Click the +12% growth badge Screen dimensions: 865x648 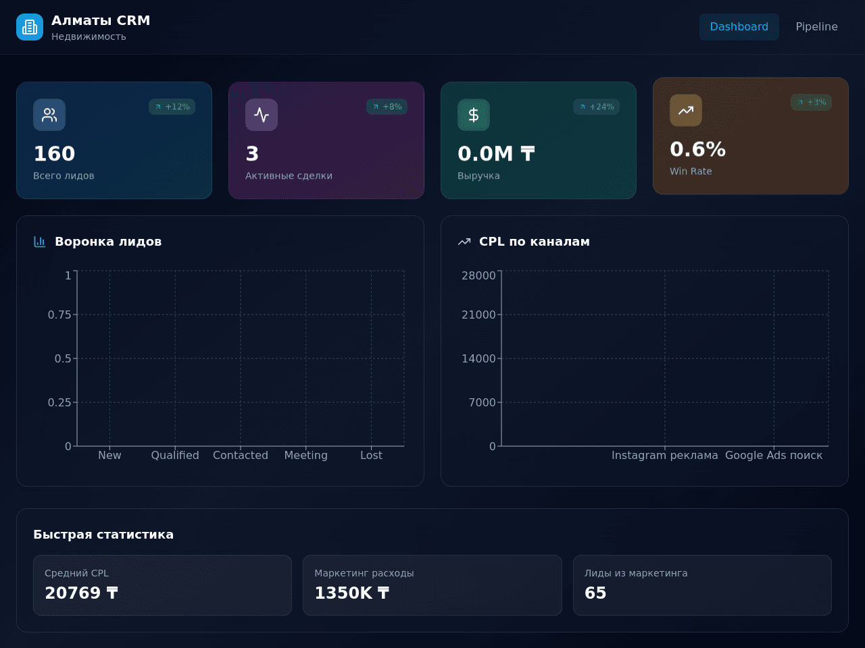pos(172,107)
